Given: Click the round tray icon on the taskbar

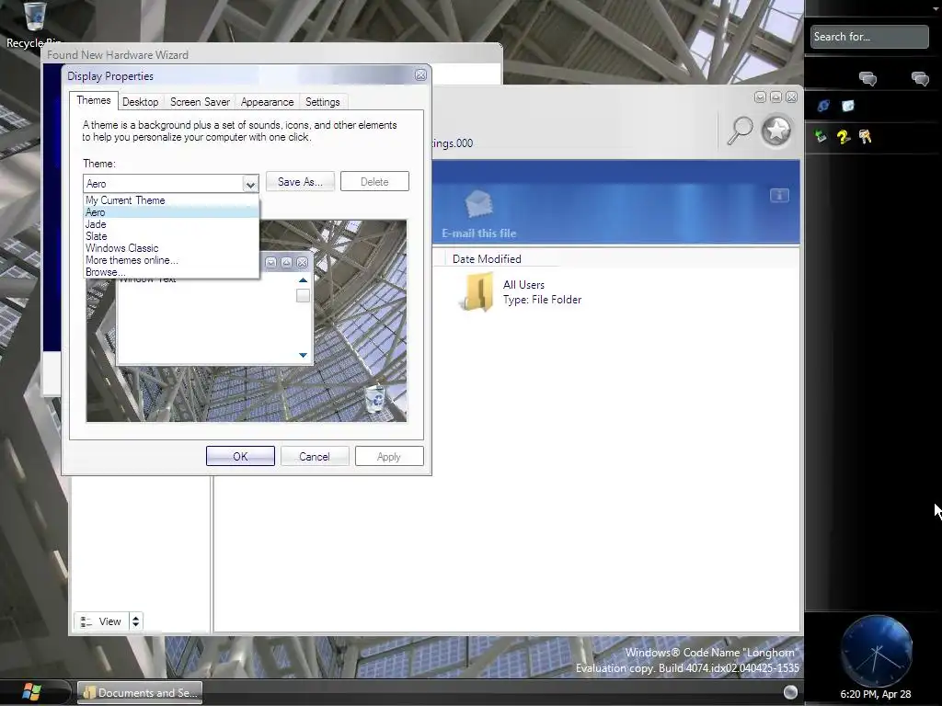Looking at the screenshot, I should coord(790,692).
